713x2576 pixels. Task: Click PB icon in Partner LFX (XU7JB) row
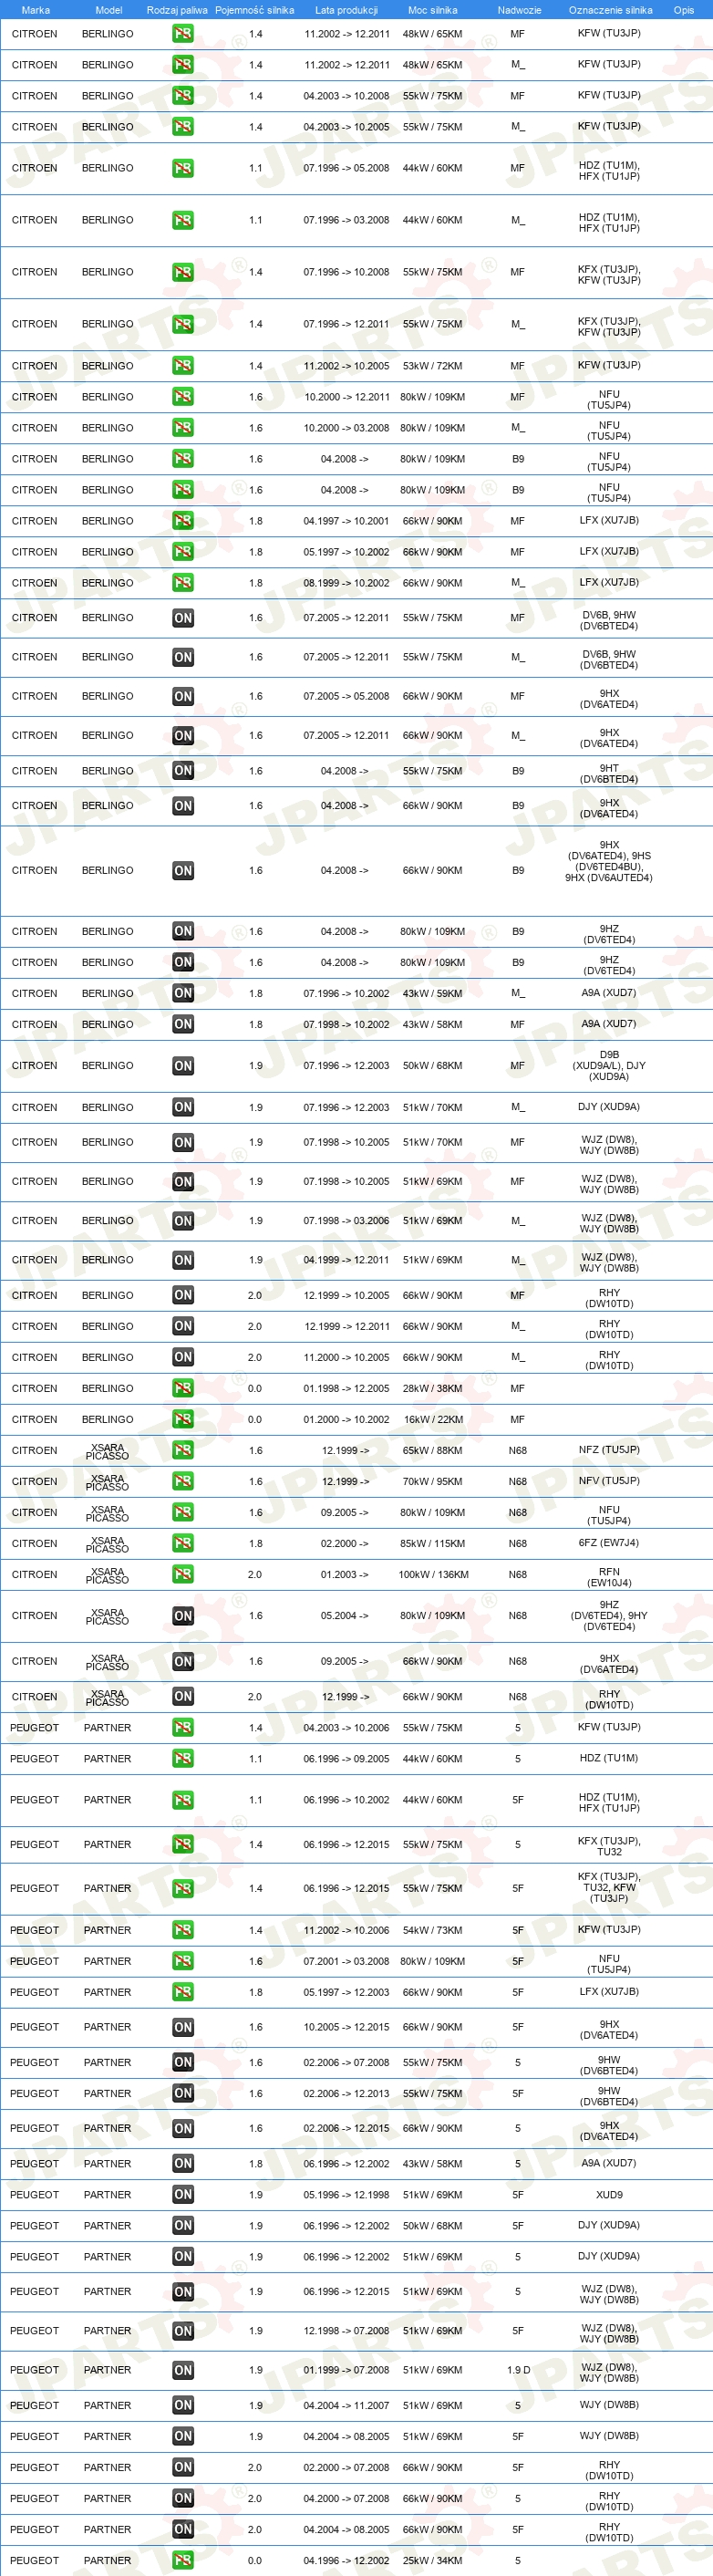tap(183, 1992)
